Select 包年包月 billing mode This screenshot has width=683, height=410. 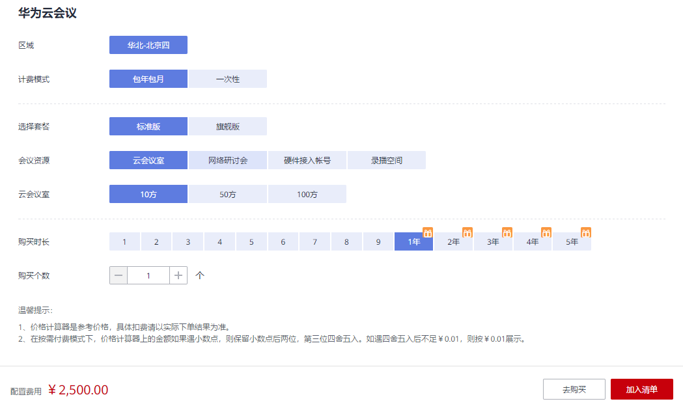[148, 79]
